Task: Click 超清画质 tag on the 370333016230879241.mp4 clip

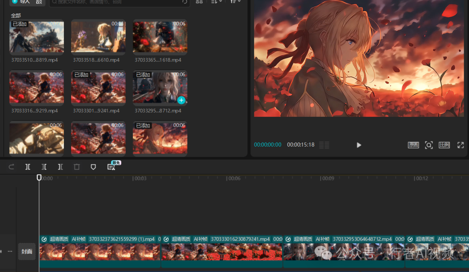Action: click(181, 239)
